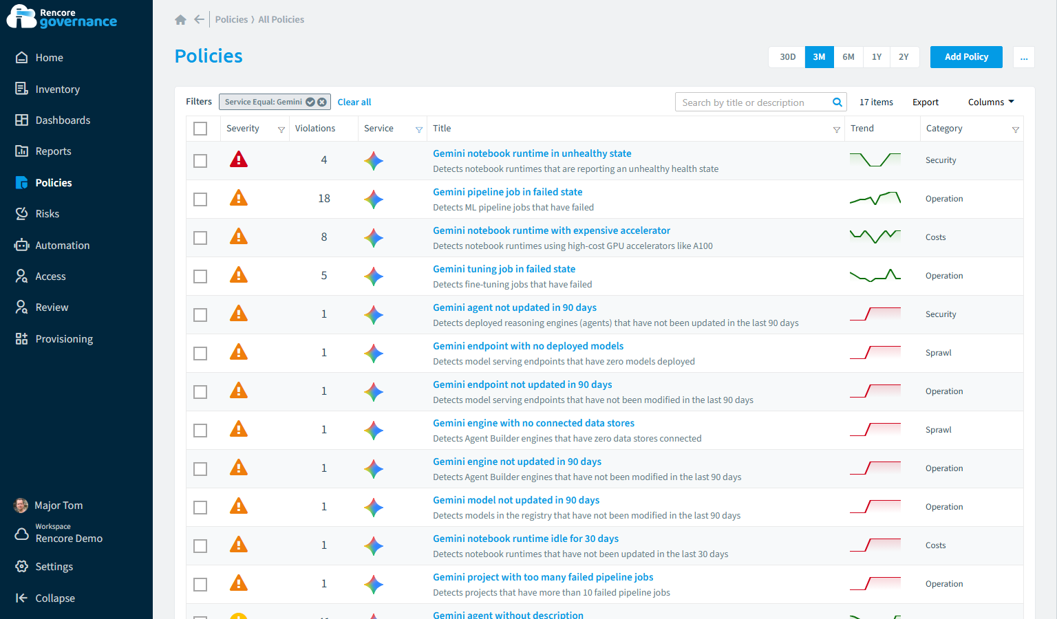Click Clear all filters

(354, 102)
